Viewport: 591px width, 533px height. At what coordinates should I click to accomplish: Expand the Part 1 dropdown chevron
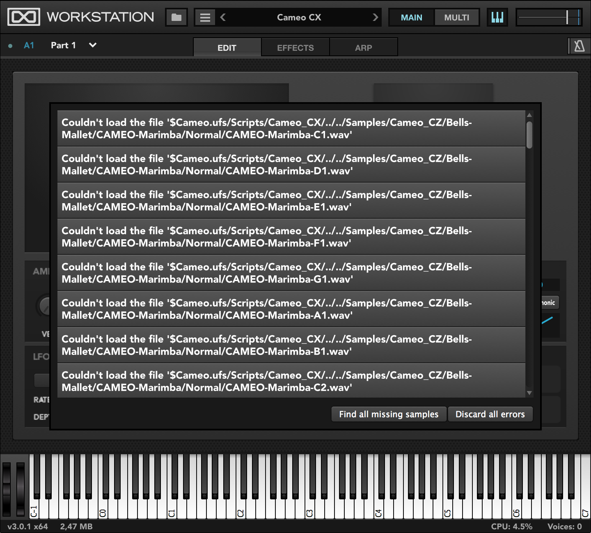[x=93, y=45]
